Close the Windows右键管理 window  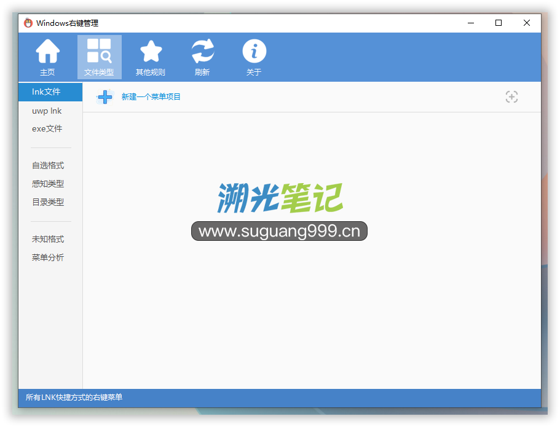pos(526,23)
